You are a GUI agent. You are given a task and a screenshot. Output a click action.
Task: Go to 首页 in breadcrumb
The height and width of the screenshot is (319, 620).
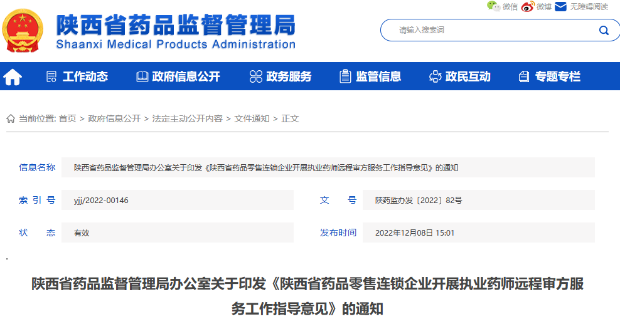[x=67, y=118]
